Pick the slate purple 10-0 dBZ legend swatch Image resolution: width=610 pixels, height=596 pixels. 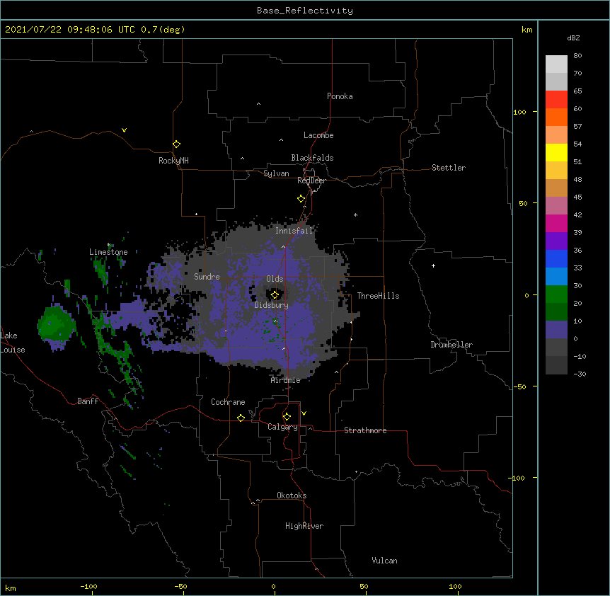point(556,330)
